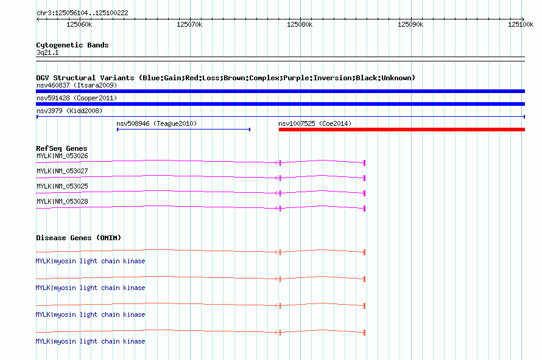Click the Cytogenetic Bands track title
The width and height of the screenshot is (542, 360).
click(72, 45)
